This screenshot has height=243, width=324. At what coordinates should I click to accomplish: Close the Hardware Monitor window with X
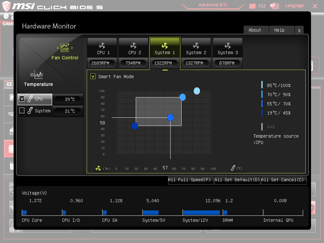[299, 30]
